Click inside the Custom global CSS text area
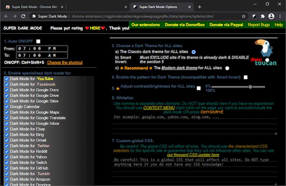 (194, 171)
